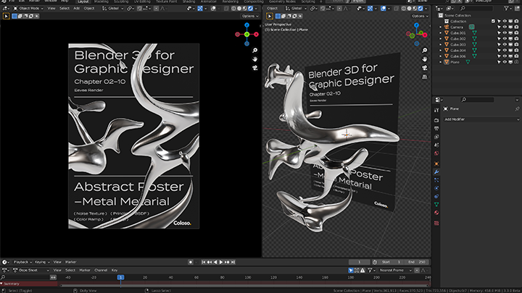Open Texture checker properties tab
This screenshot has width=522, height=293.
point(436,224)
